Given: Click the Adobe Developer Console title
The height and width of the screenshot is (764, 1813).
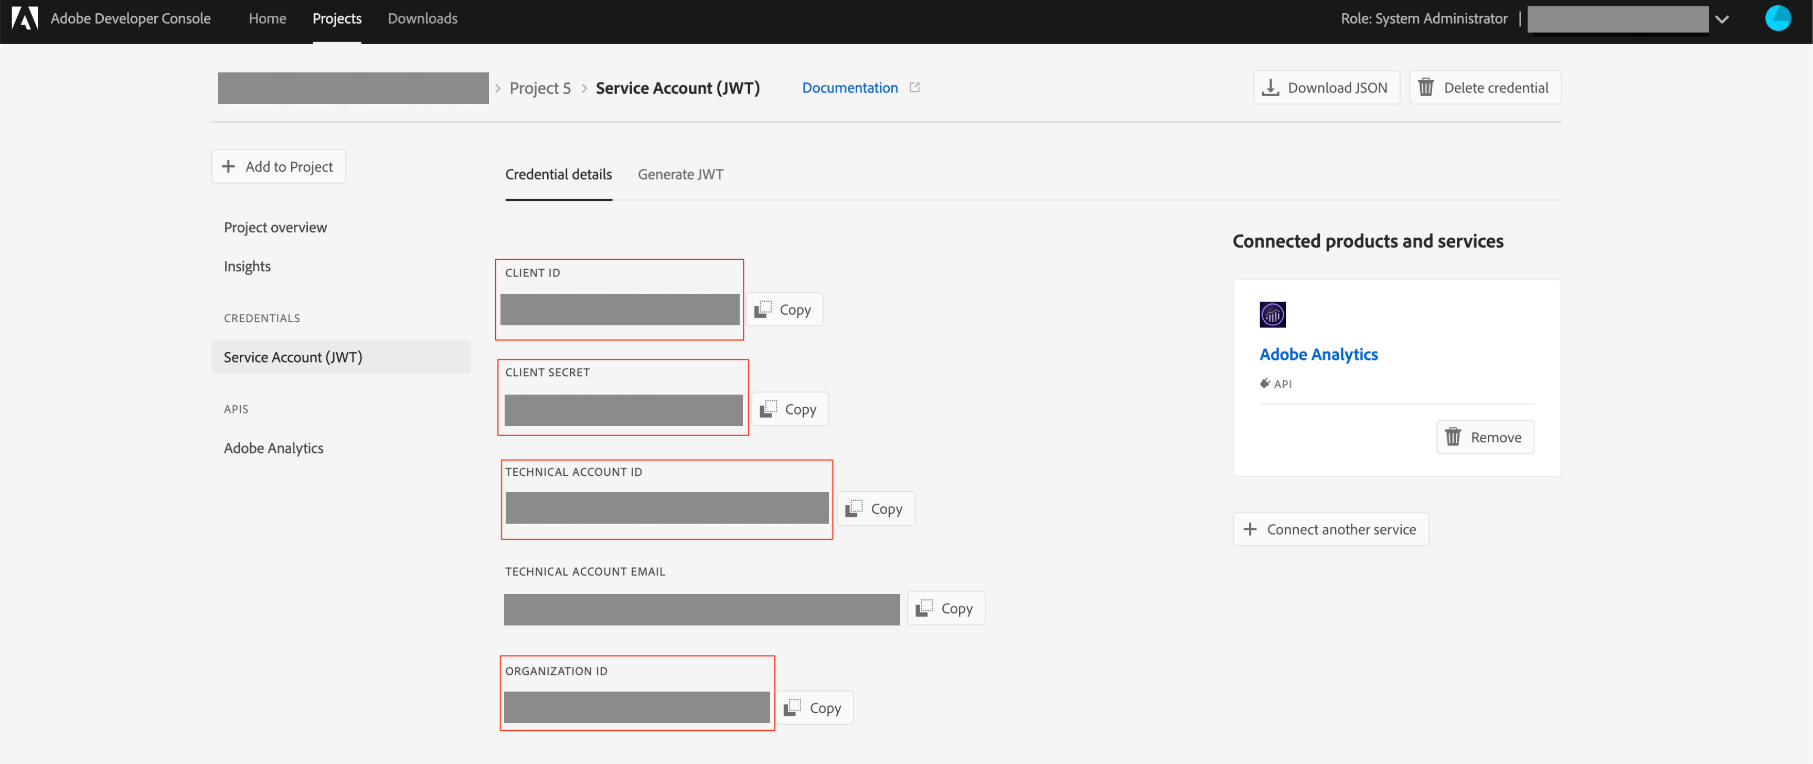Looking at the screenshot, I should [x=130, y=18].
